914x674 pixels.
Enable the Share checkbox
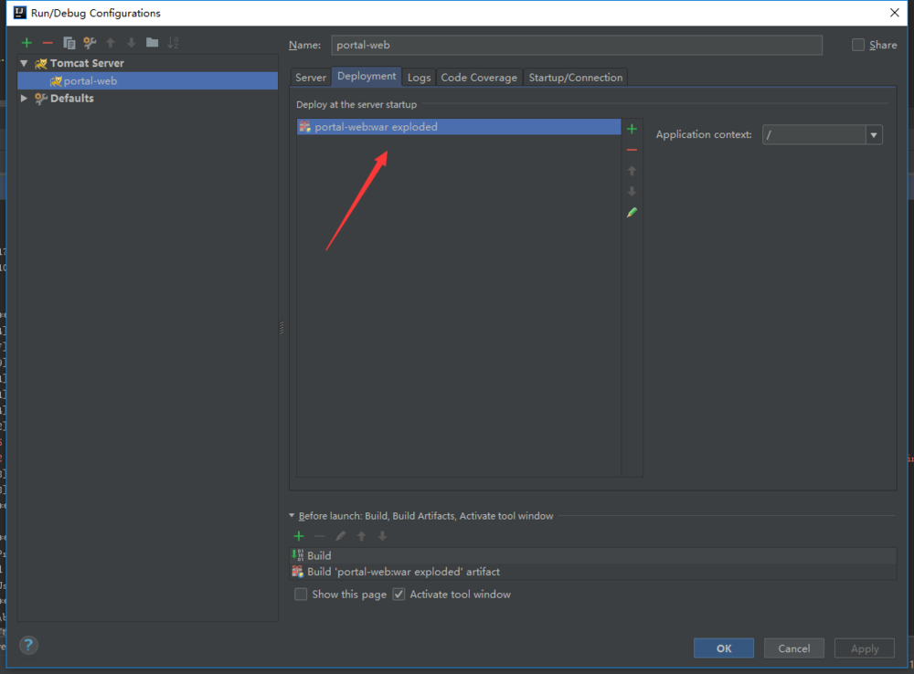[x=858, y=45]
